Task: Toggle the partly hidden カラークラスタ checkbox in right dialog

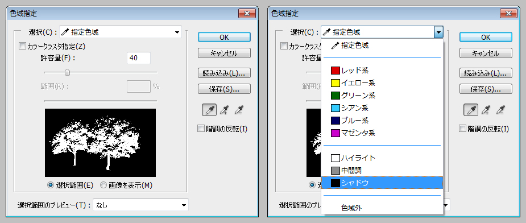Action: 284,46
